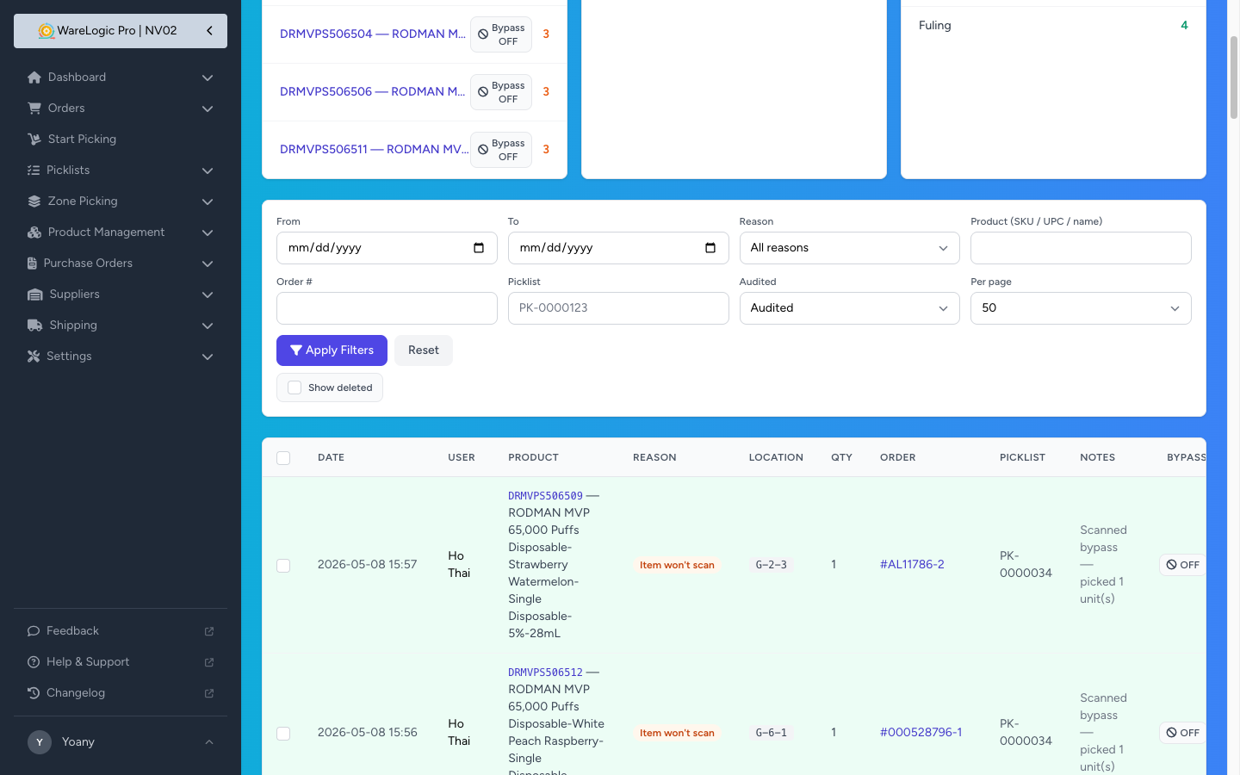
Task: Toggle Bypass OFF for DRMVPS506504
Action: click(501, 34)
